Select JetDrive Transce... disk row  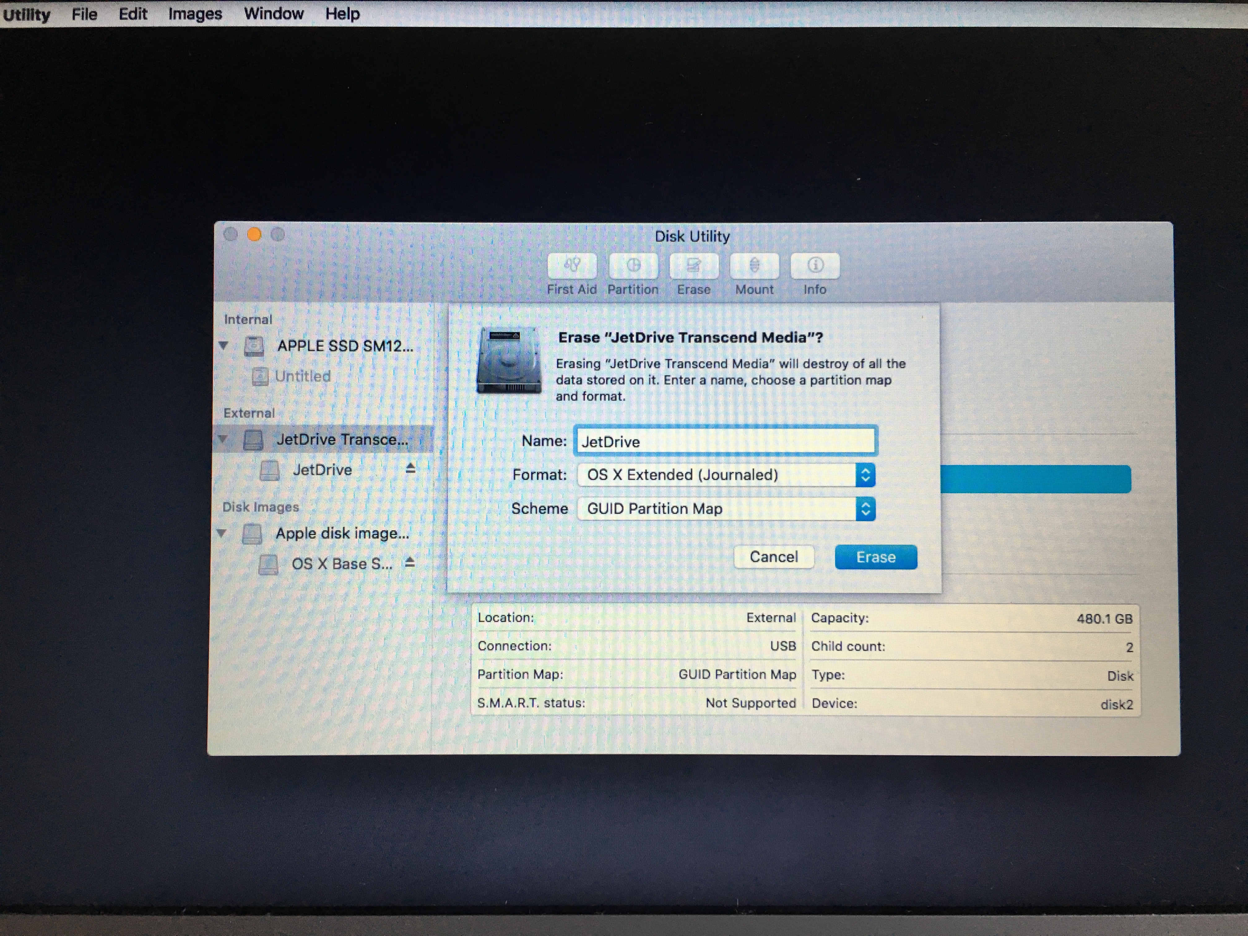coord(324,440)
